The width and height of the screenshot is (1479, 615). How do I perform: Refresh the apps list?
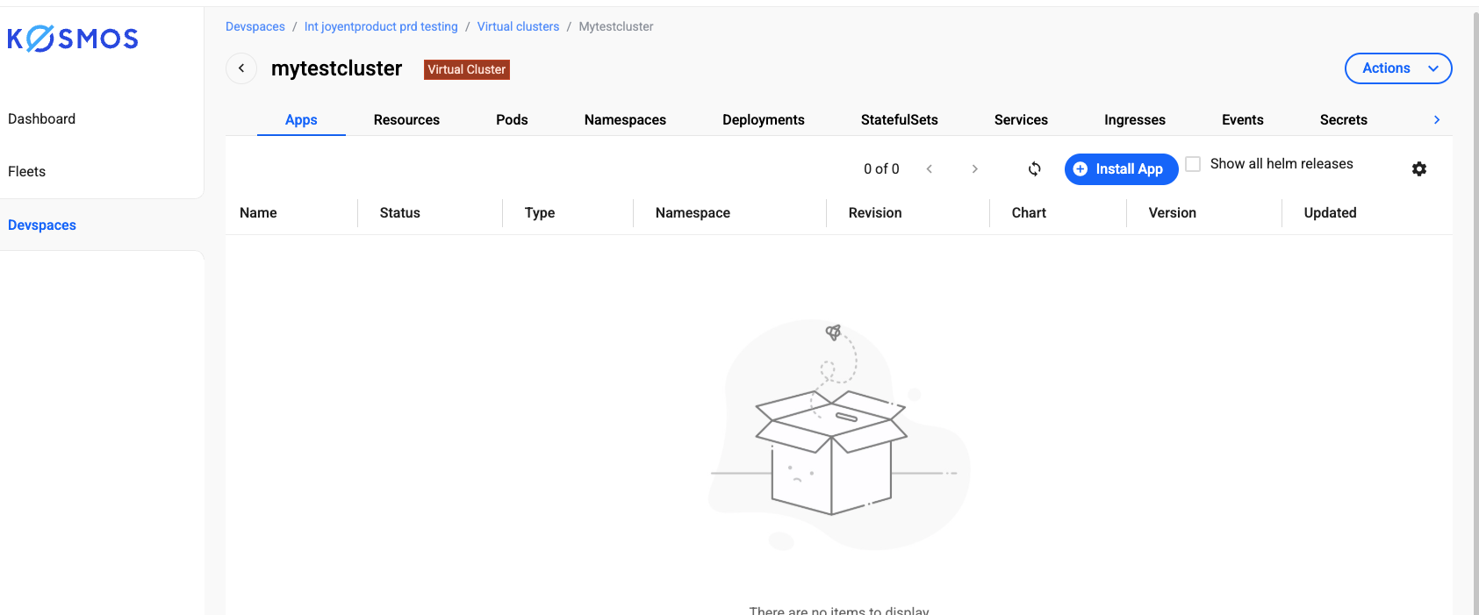point(1035,169)
